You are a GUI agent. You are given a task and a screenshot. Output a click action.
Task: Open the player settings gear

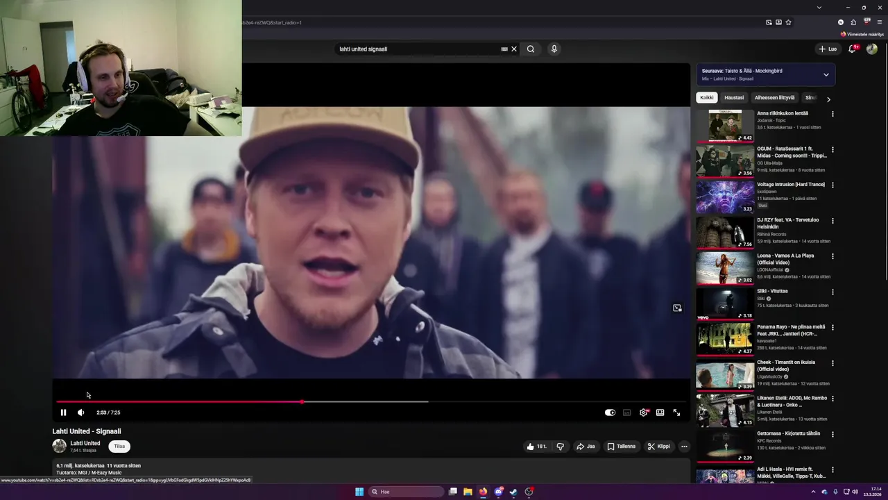643,412
